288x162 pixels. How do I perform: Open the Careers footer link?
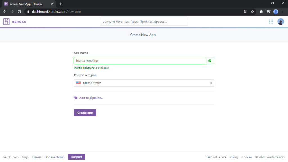(36, 157)
